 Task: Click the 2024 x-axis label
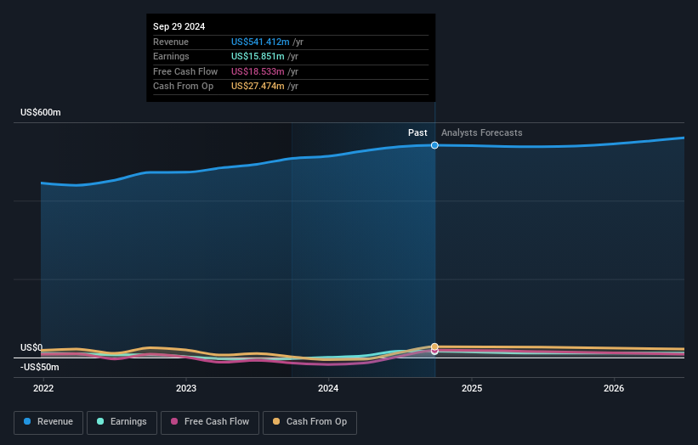point(328,389)
